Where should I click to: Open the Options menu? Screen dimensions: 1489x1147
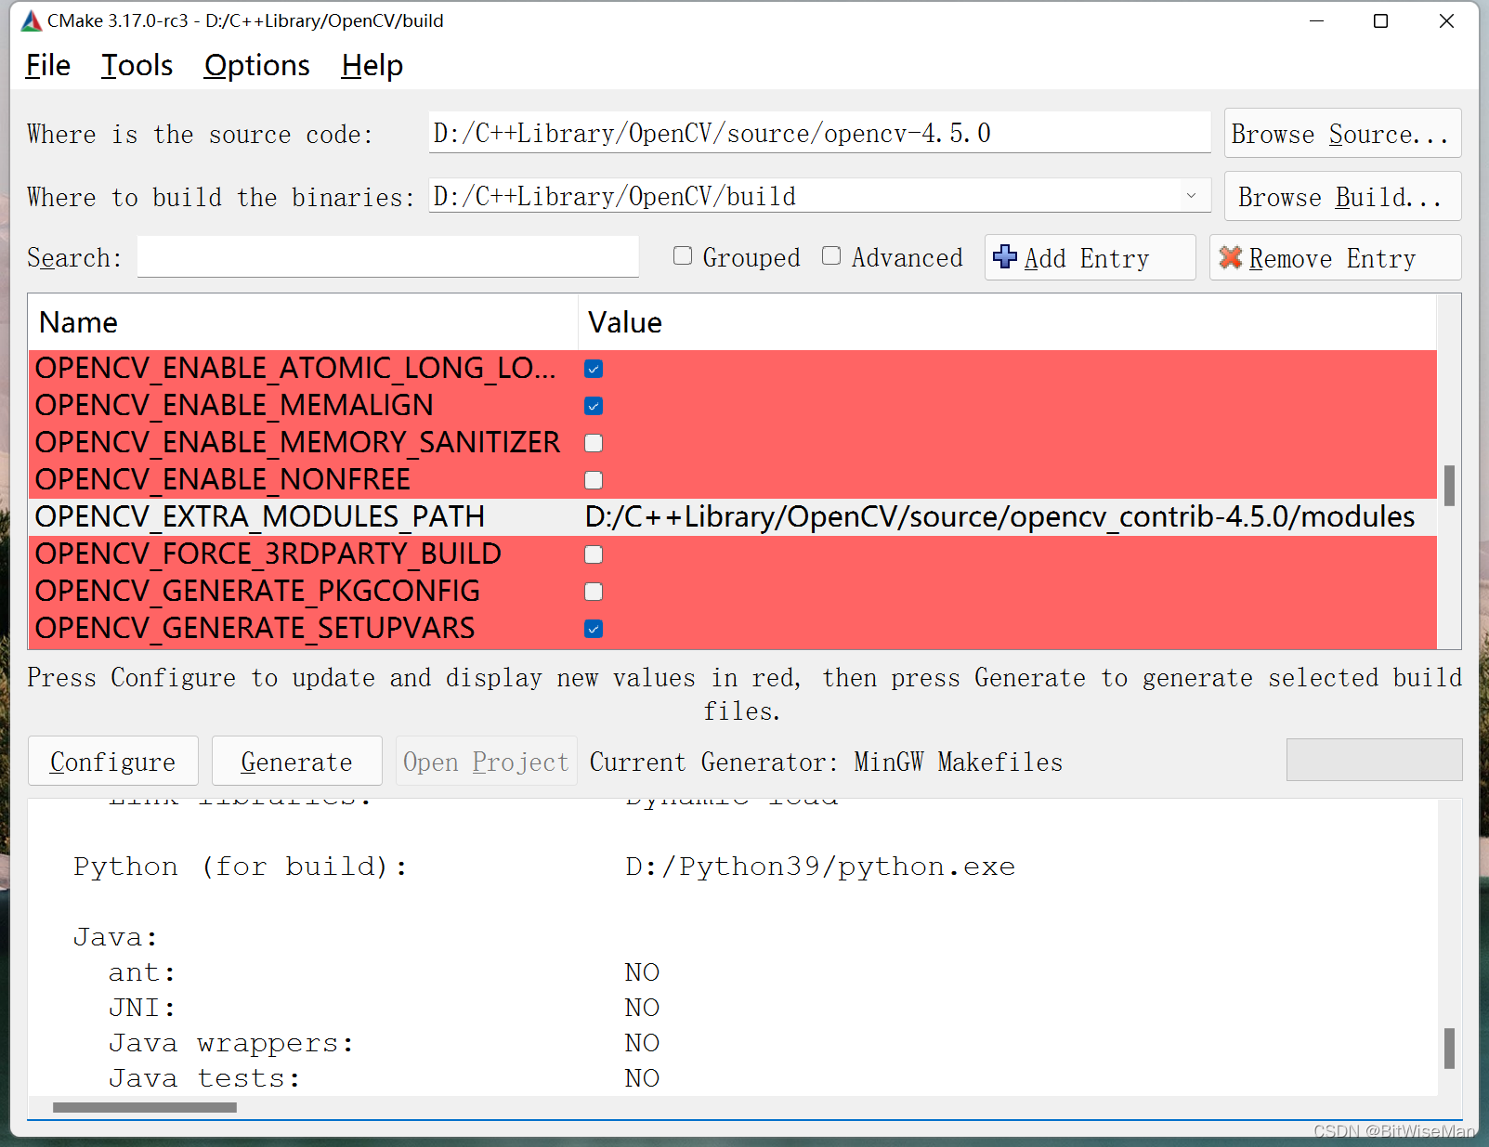click(x=257, y=66)
